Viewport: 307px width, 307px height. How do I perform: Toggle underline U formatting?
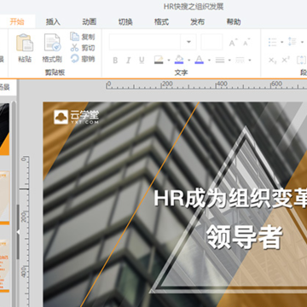[142, 61]
